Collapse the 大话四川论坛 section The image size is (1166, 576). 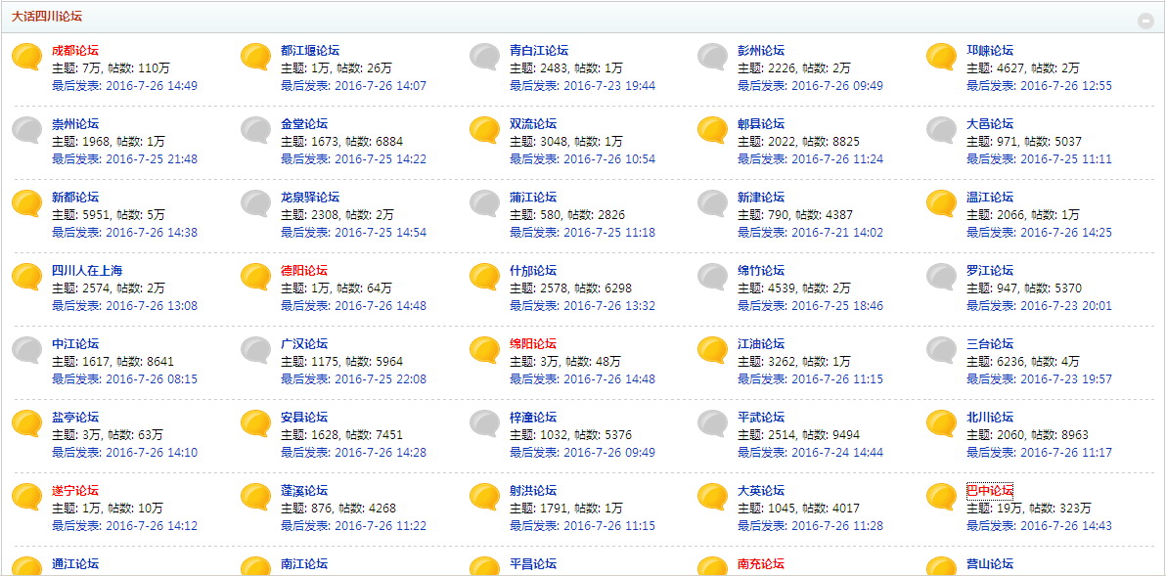pyautogui.click(x=1145, y=21)
